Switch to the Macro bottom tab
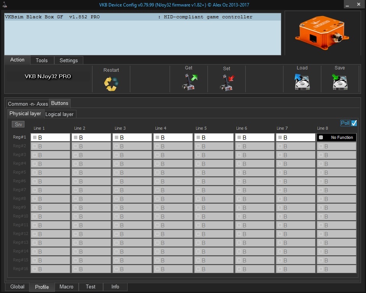 point(66,287)
